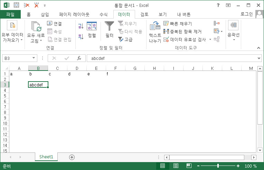This screenshot has width=264, height=170.
Task: Open 외부 데이터 가져오기 dropdown
Action: (x=12, y=31)
